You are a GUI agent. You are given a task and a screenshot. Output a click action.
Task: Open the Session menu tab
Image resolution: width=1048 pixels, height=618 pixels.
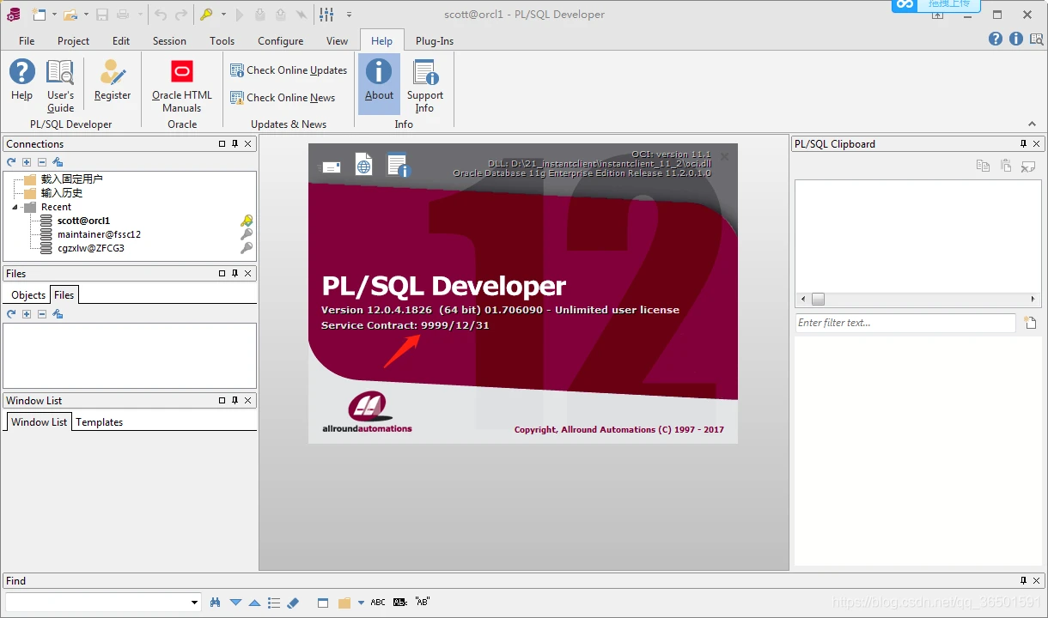(169, 40)
